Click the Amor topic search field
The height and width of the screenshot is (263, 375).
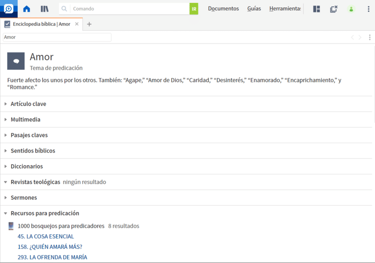[57, 37]
